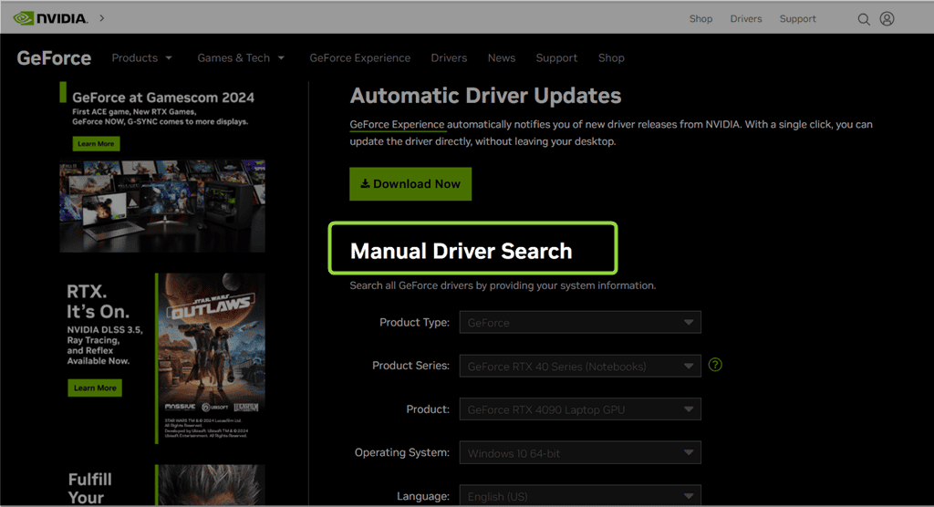
Task: Open the Product dropdown for RTX 4090
Action: pyautogui.click(x=580, y=409)
